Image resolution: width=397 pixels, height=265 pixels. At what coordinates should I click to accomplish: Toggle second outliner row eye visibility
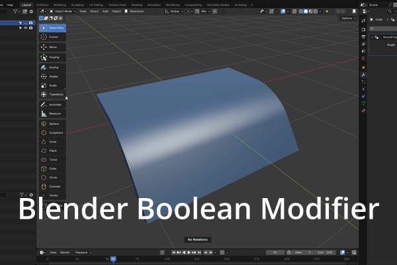pyautogui.click(x=26, y=28)
